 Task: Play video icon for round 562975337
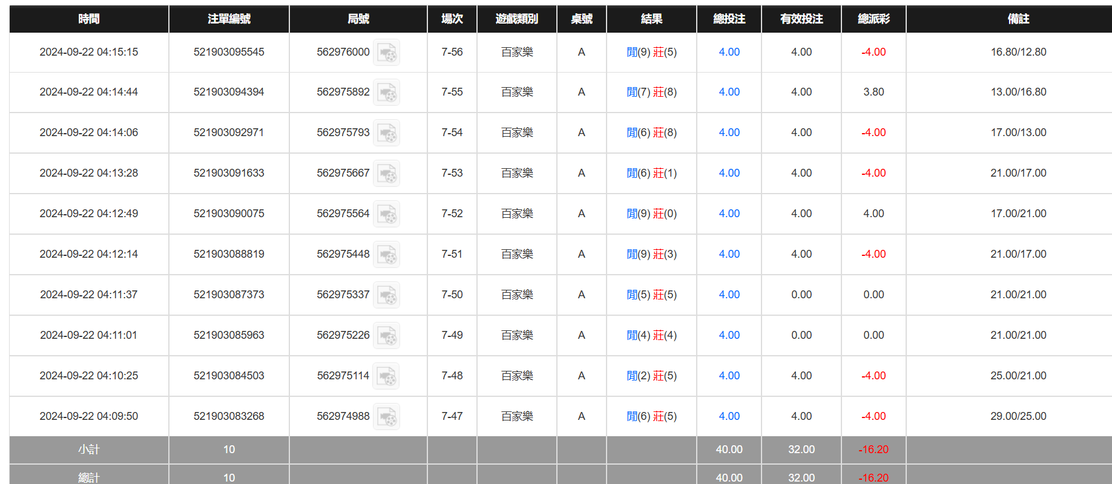click(x=386, y=295)
